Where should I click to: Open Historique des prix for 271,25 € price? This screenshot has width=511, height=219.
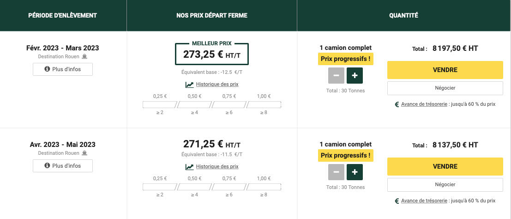pyautogui.click(x=217, y=167)
